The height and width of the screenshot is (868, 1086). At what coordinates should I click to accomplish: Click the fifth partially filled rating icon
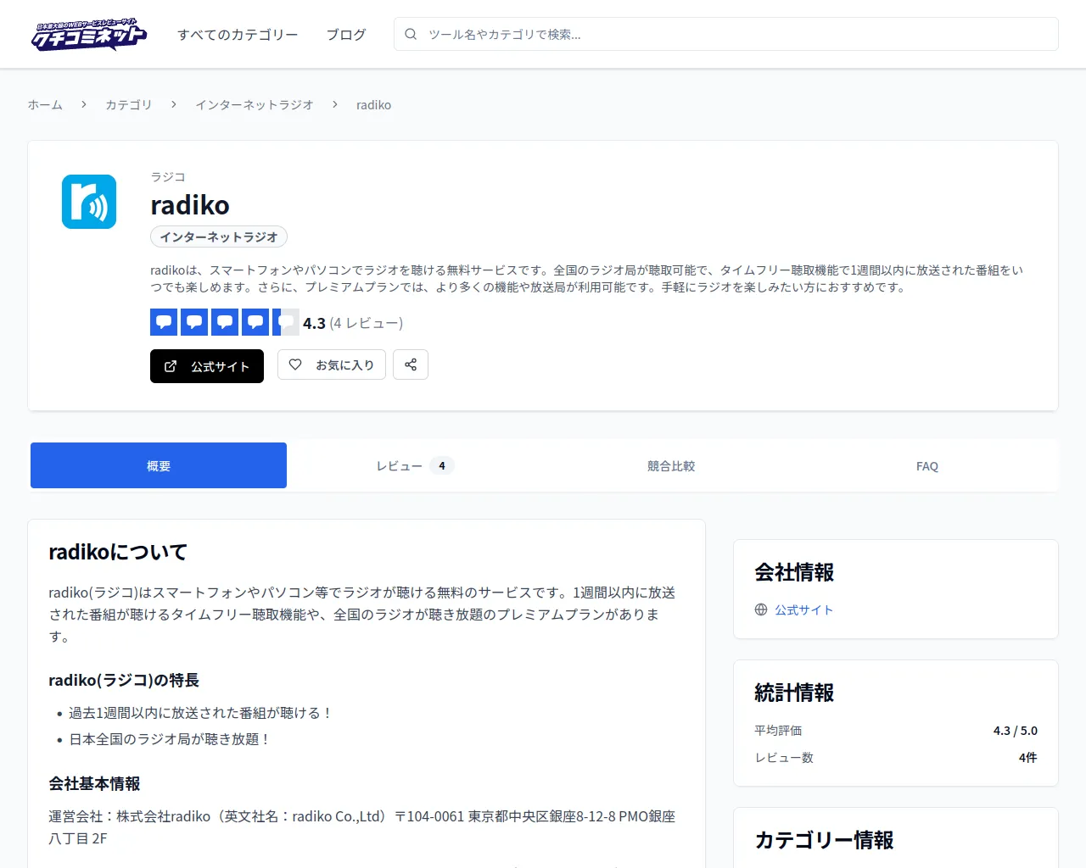click(x=286, y=322)
